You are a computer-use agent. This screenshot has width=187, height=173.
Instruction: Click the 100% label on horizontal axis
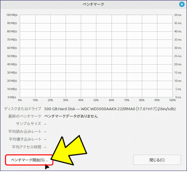tap(172, 100)
